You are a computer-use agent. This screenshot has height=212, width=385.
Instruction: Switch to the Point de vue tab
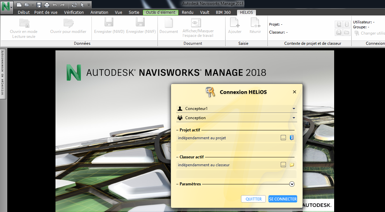pos(46,13)
